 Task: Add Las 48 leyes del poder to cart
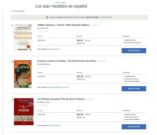[x=134, y=127]
